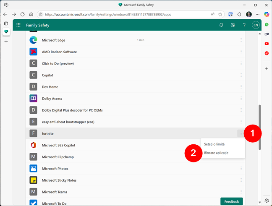272x206 pixels.
Task: Open options menu for Microsoft Photos
Action: tap(241, 168)
